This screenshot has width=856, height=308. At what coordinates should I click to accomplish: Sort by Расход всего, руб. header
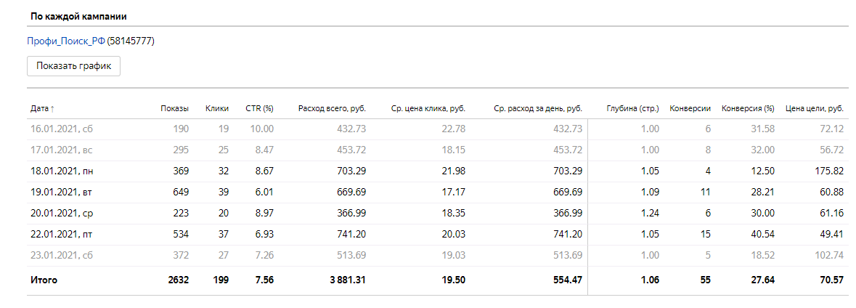point(332,109)
